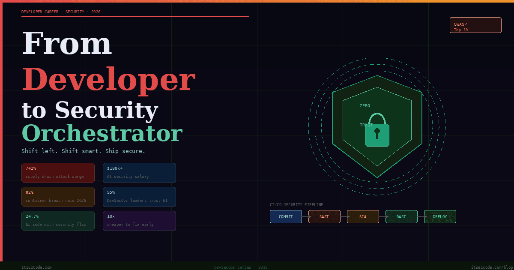
Task: Expand the 10x cheaper to fix early card
Action: tap(139, 221)
